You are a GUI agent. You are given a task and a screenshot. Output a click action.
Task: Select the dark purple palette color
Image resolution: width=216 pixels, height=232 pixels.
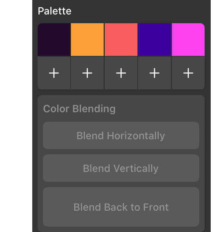coord(54,40)
